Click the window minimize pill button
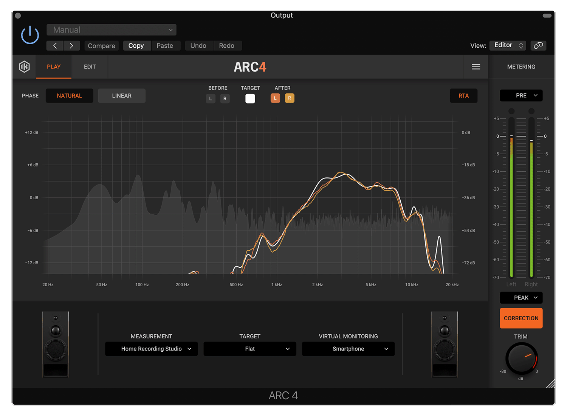 pos(547,16)
